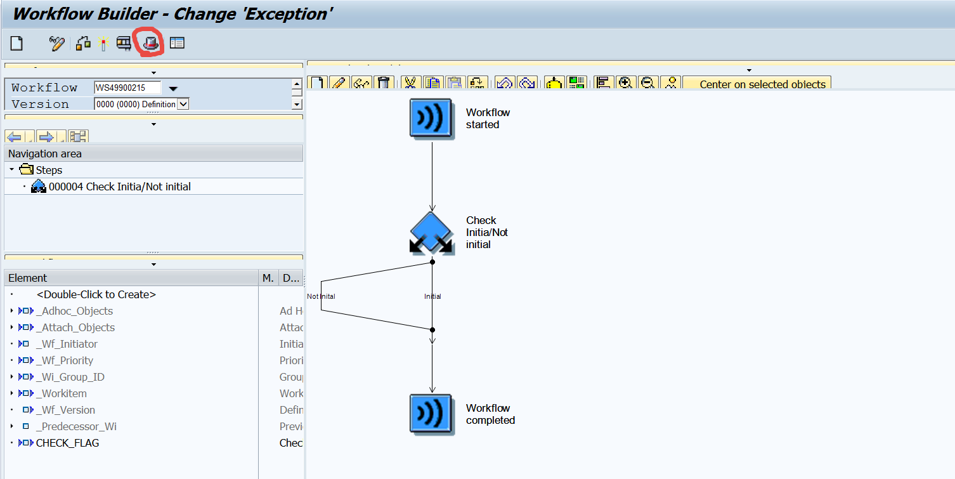
Task: Zoom in on the workflow diagram
Action: coord(625,82)
